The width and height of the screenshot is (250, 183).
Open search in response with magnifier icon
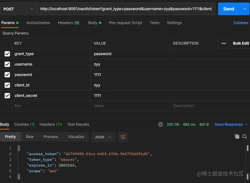point(245,136)
